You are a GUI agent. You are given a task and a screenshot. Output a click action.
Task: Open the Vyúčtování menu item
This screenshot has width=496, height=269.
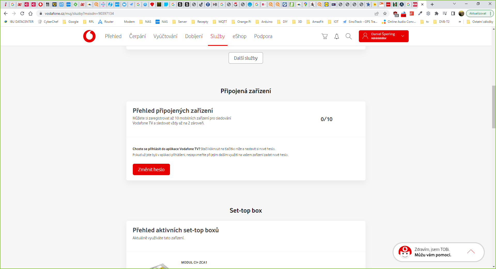click(x=165, y=36)
